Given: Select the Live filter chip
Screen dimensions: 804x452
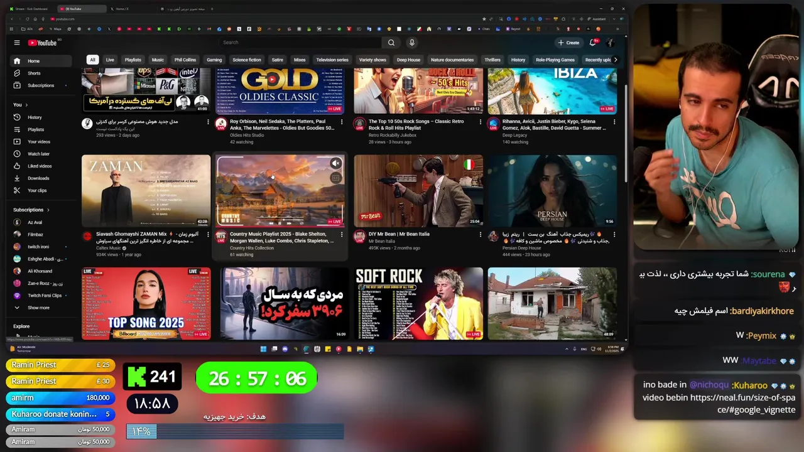Looking at the screenshot, I should click(x=110, y=60).
